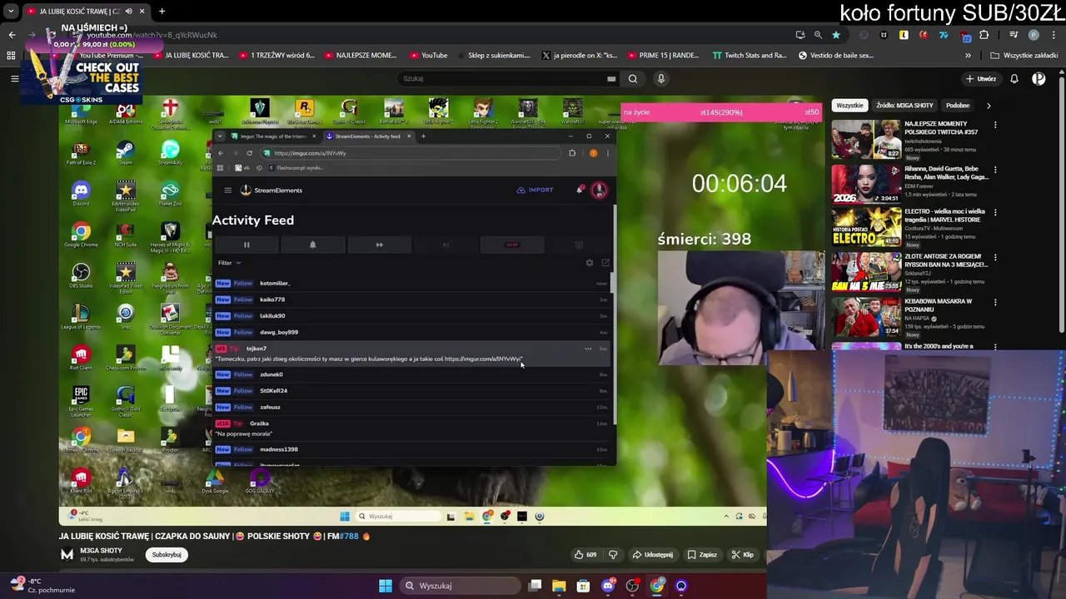Screen dimensions: 1066x599
Task: Open the Windows Start button
Action: click(x=386, y=586)
